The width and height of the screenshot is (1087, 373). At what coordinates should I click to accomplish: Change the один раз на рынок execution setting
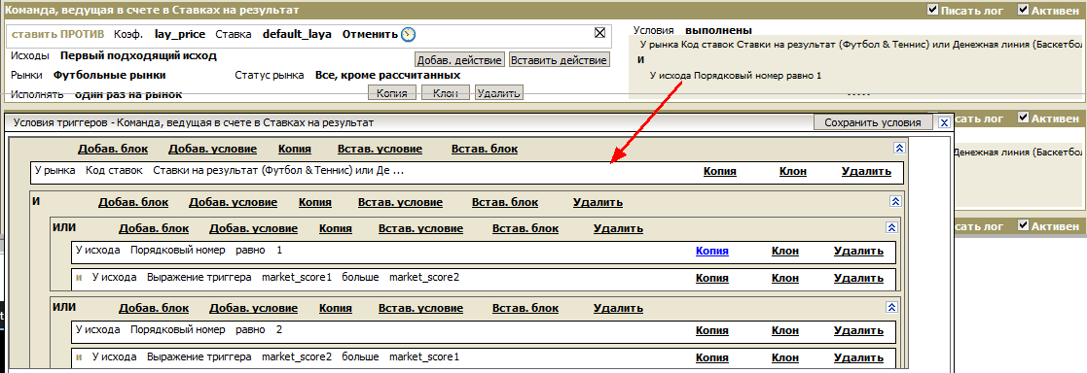(128, 94)
